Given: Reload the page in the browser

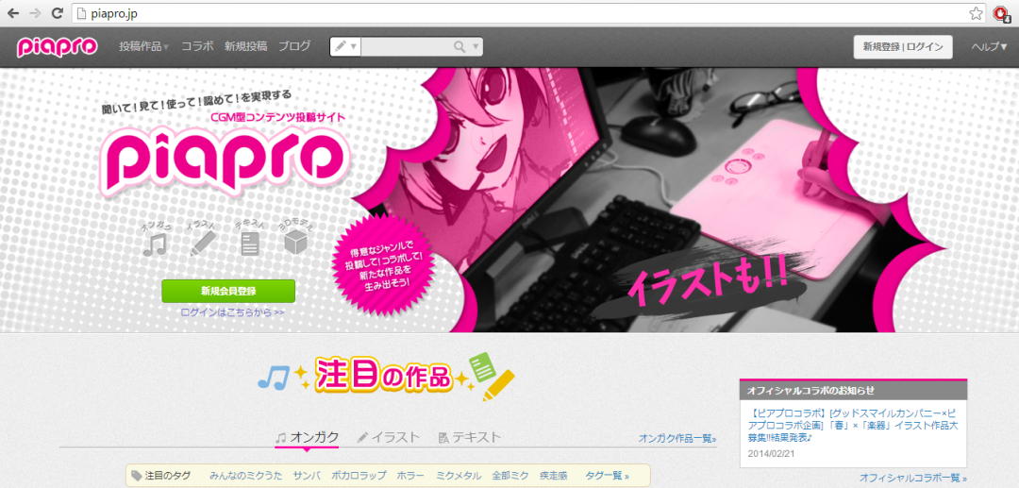Looking at the screenshot, I should click(58, 13).
